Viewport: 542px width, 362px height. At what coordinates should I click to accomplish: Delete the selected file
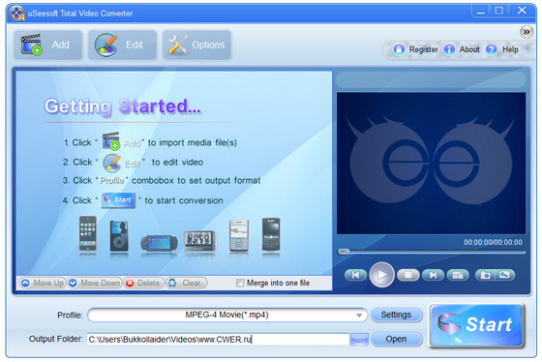143,283
